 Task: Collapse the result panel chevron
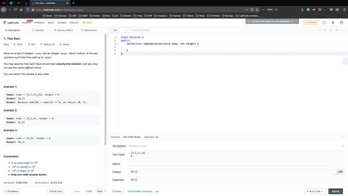tap(343, 137)
